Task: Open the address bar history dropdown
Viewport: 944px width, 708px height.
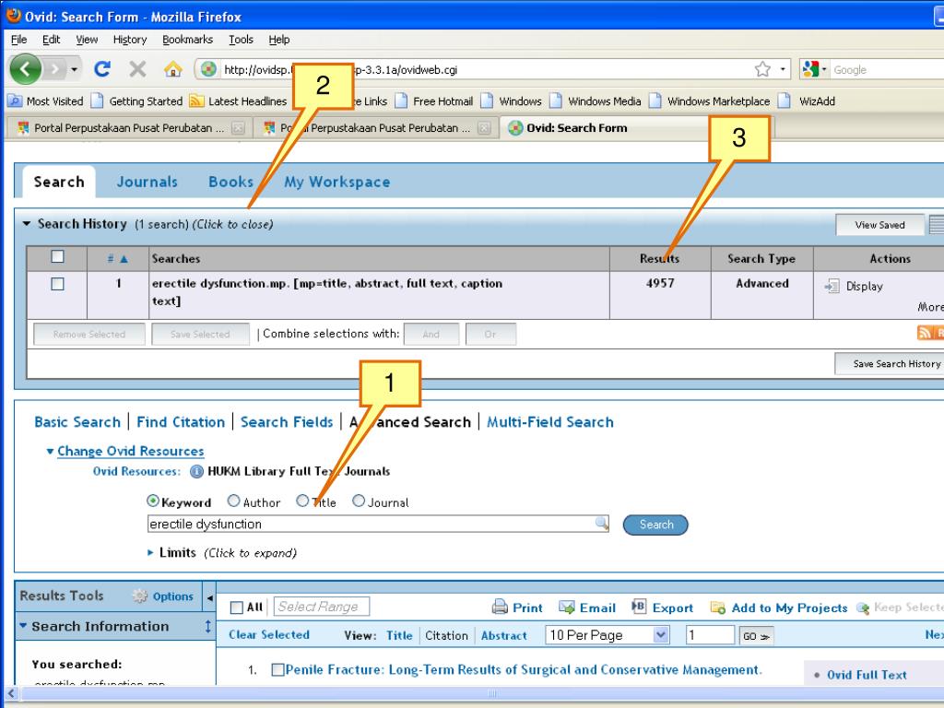Action: 782,69
